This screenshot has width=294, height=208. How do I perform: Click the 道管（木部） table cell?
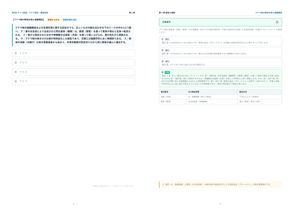173,97
